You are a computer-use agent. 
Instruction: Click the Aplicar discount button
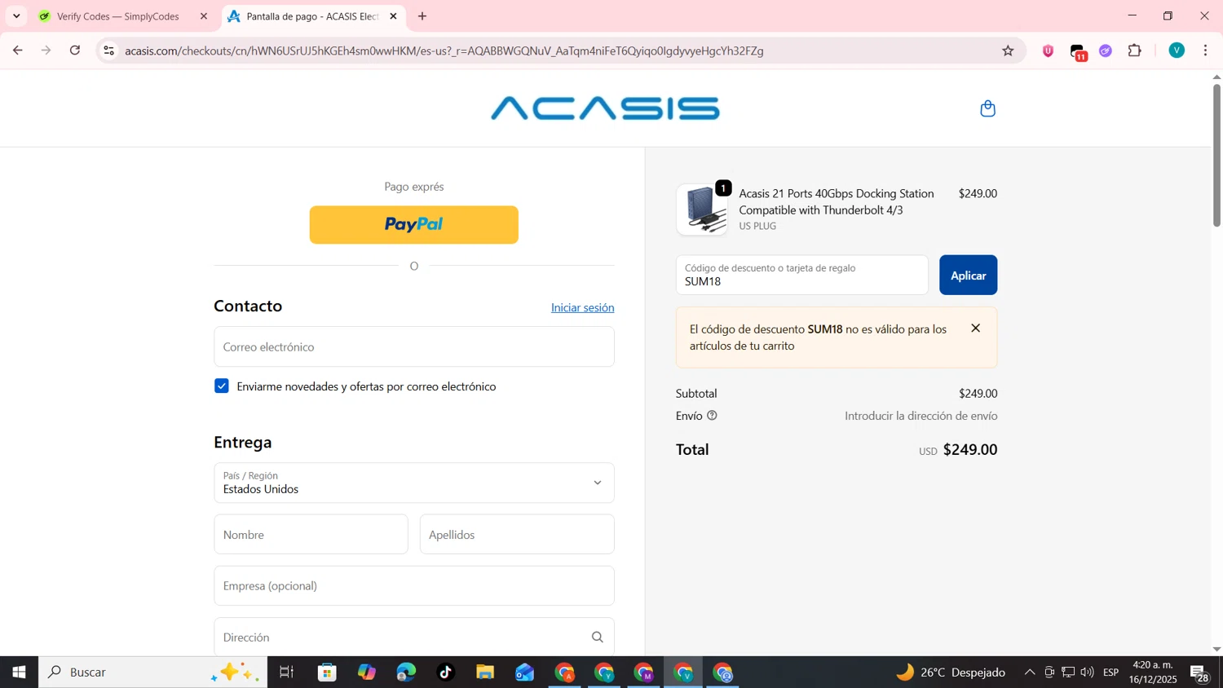pyautogui.click(x=968, y=276)
